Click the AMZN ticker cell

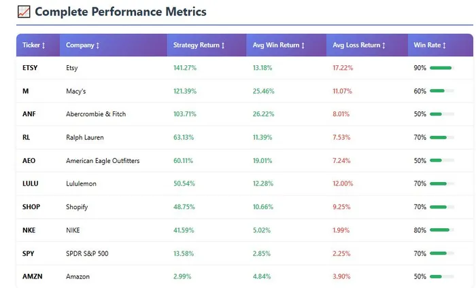click(31, 276)
